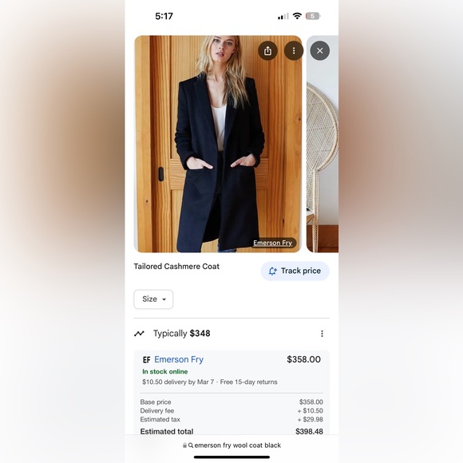This screenshot has height=463, width=463.
Task: Click the price trend chart icon
Action: pyautogui.click(x=139, y=334)
